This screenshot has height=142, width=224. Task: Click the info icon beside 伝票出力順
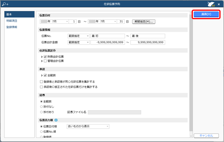click(56, 120)
